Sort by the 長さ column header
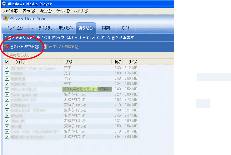The width and height of the screenshot is (231, 155). (x=118, y=62)
